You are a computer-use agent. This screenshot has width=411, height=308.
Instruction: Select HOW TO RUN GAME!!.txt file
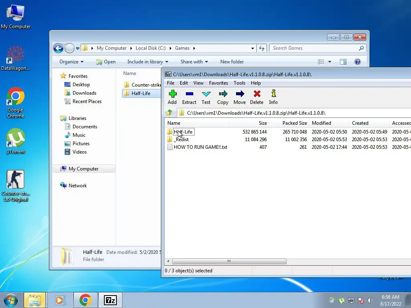click(x=201, y=147)
